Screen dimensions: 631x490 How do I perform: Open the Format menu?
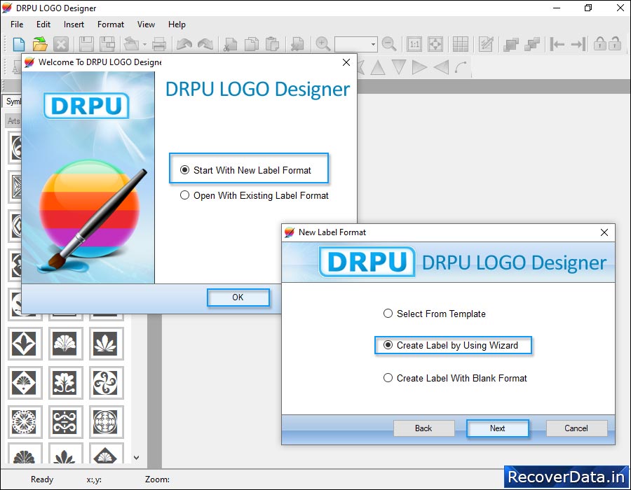point(111,24)
